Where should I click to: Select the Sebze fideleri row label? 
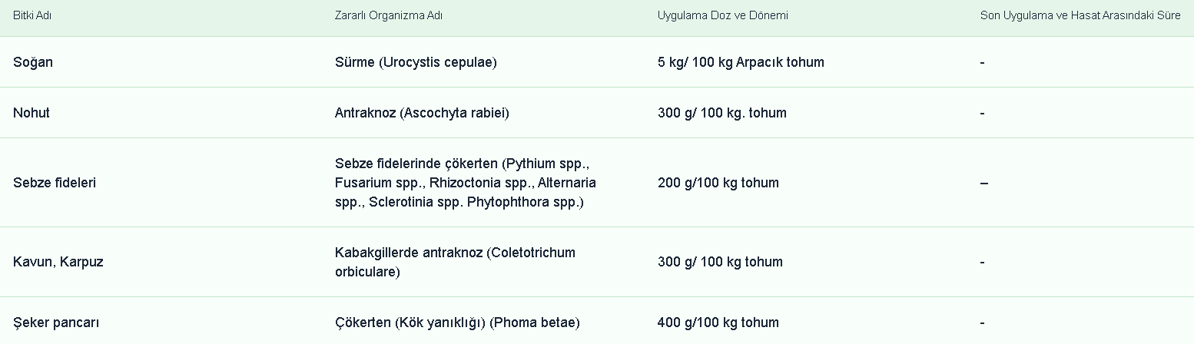click(x=55, y=183)
